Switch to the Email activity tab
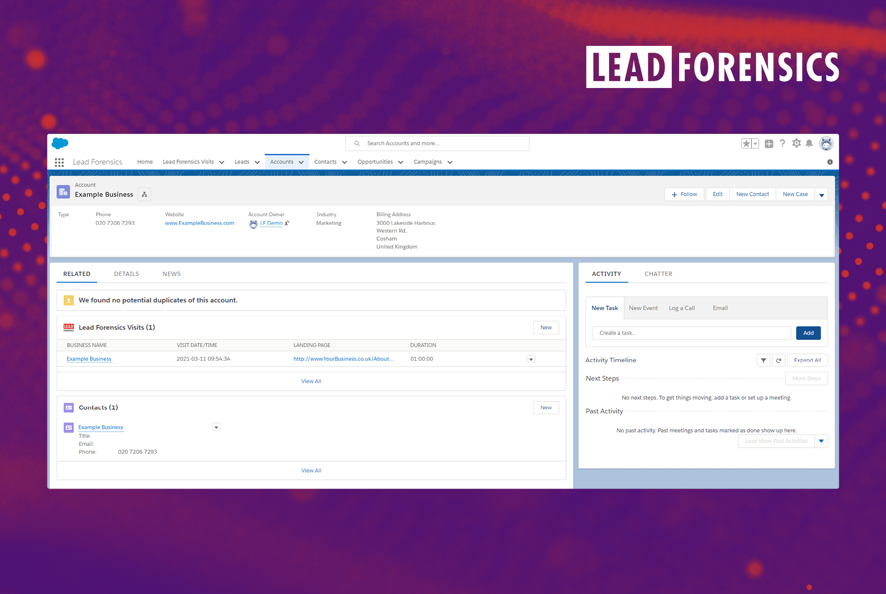 click(720, 308)
